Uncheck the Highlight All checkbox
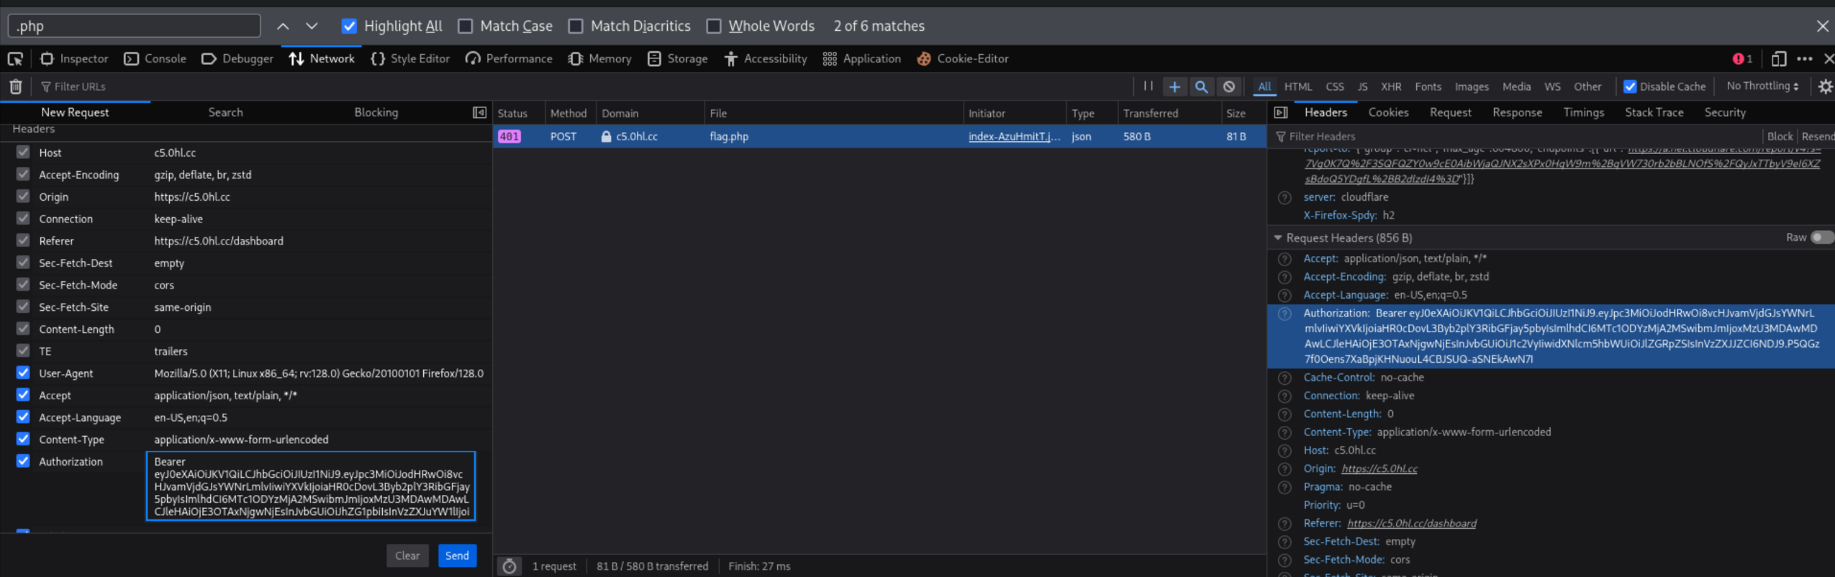The image size is (1835, 577). pyautogui.click(x=349, y=26)
